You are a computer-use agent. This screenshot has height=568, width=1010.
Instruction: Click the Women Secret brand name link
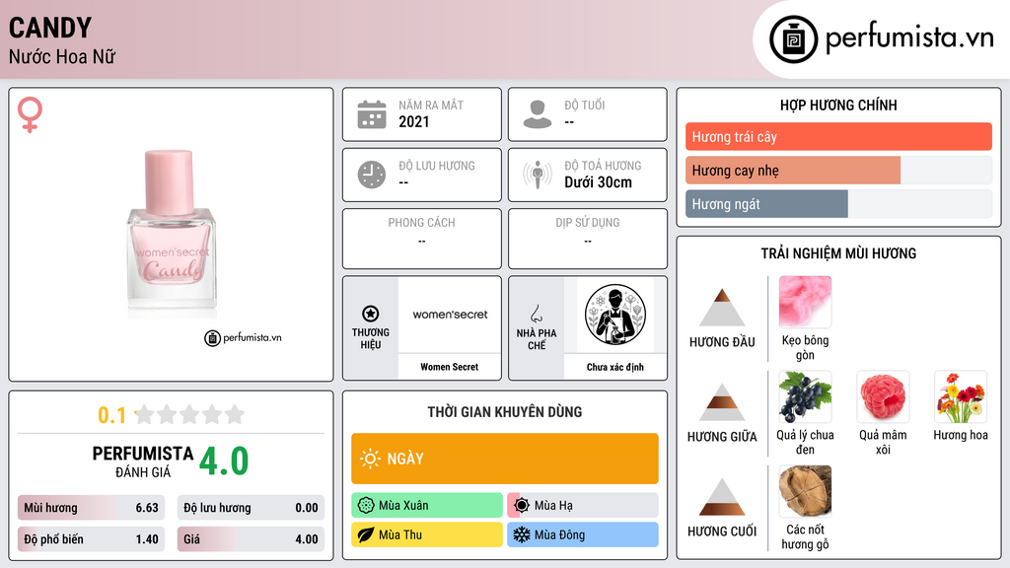tap(450, 367)
